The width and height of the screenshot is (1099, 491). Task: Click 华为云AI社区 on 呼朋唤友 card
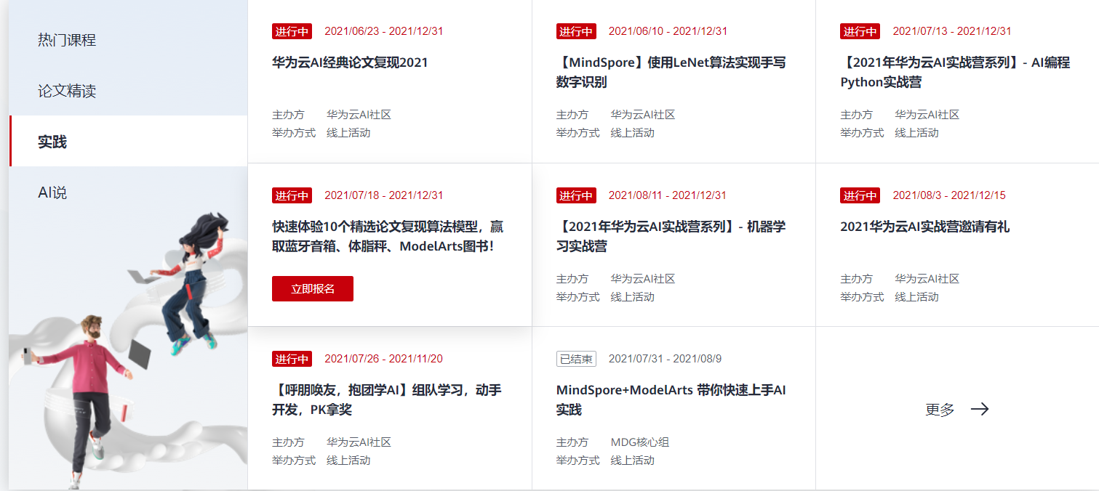coord(359,442)
